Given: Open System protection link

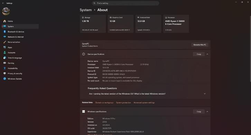Looking at the screenshot, I should [123, 102].
